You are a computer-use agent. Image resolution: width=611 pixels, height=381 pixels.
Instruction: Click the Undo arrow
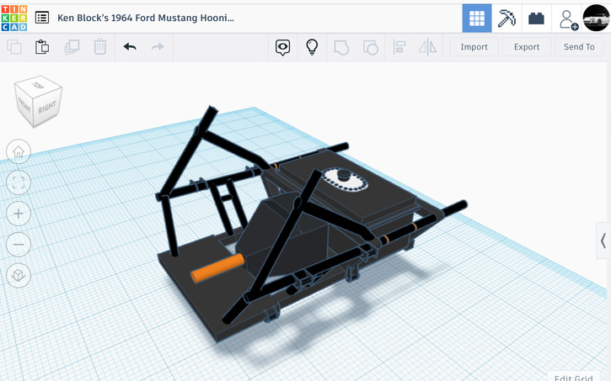[x=130, y=47]
